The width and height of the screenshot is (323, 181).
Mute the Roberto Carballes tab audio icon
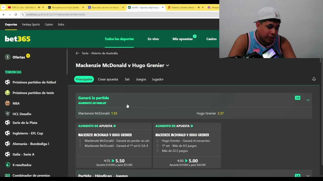[199, 8]
